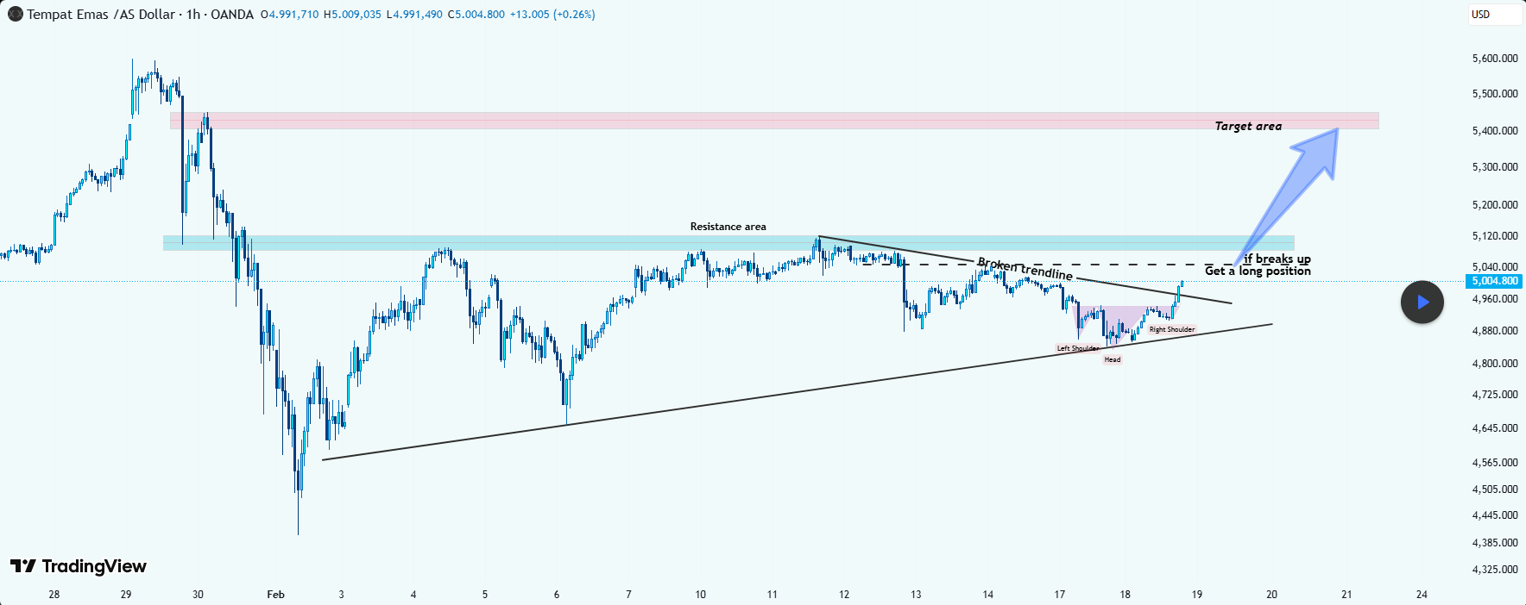Viewport: 1526px width, 605px height.
Task: Click the Resistance area text label
Action: tap(728, 227)
